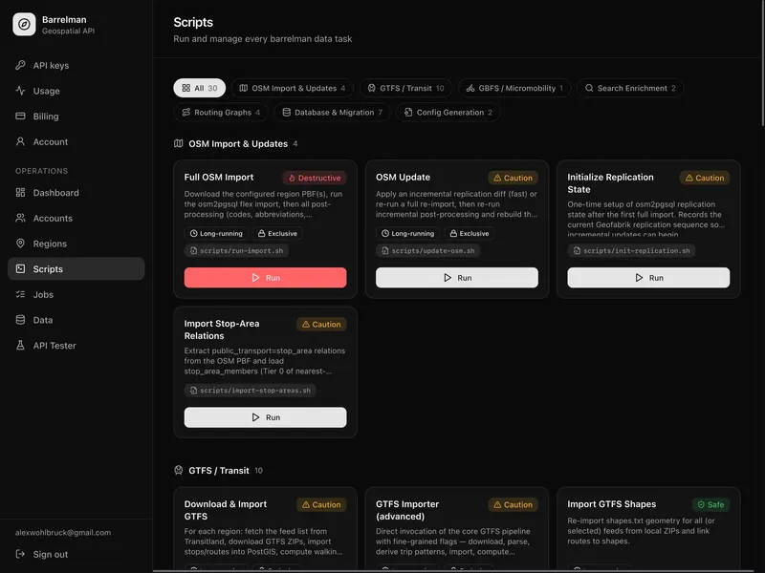Click the checklist icon beside Jobs
This screenshot has width=765, height=573.
pyautogui.click(x=20, y=294)
